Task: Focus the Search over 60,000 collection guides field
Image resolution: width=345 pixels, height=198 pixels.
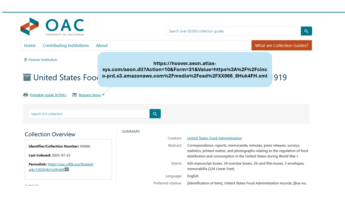Action: click(x=233, y=31)
